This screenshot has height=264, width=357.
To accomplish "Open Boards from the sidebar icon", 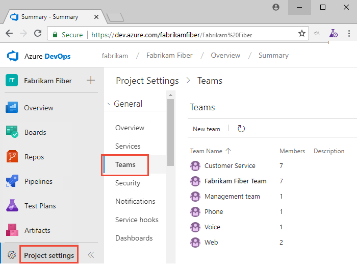I will 12,132.
